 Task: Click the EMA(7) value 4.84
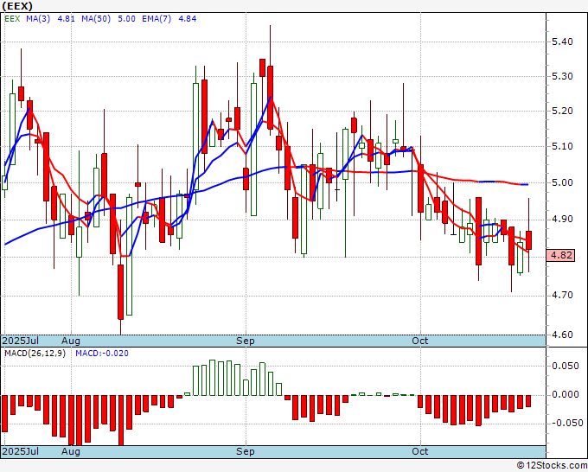[189, 19]
